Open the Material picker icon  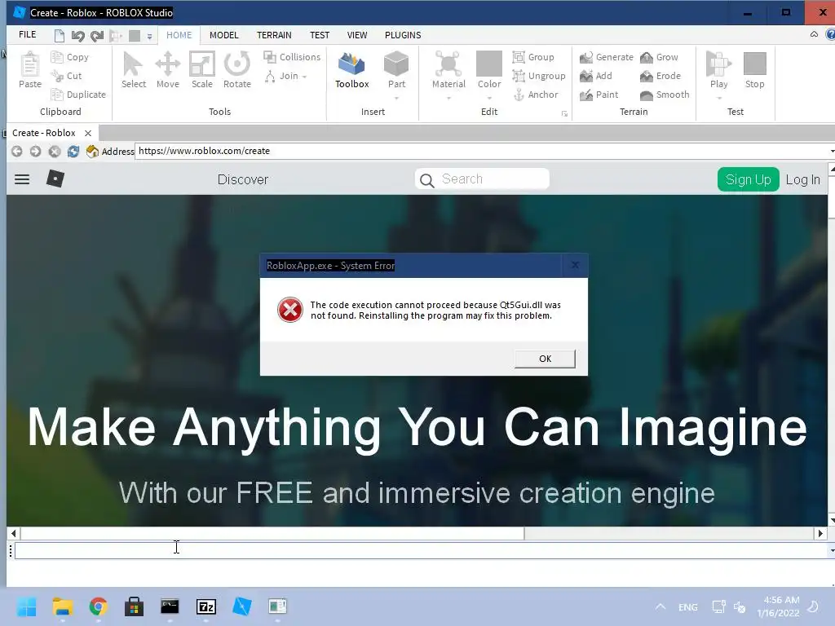click(448, 64)
